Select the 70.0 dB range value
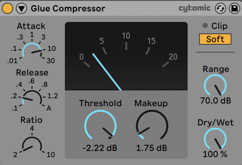This screenshot has height=165, width=242. point(215,100)
